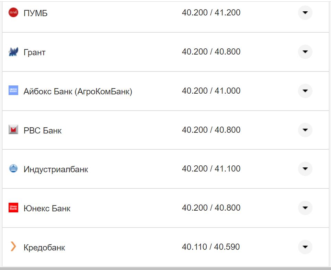Open the ПУМБ bank name link
Screen dimensions: 331x270
[x=36, y=13]
